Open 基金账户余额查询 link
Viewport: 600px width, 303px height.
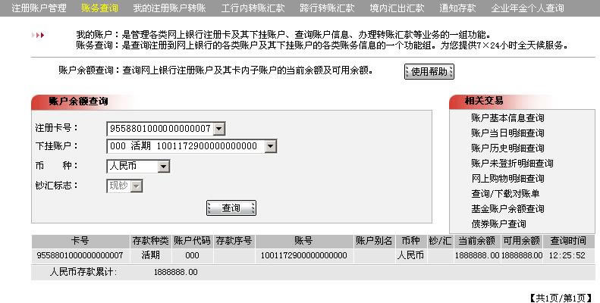[x=507, y=209]
